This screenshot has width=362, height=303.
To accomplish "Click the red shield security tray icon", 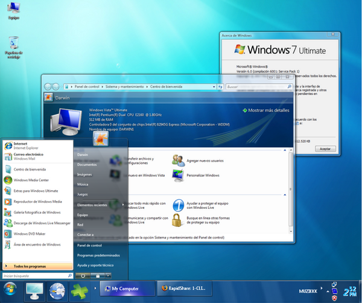I will [334, 298].
